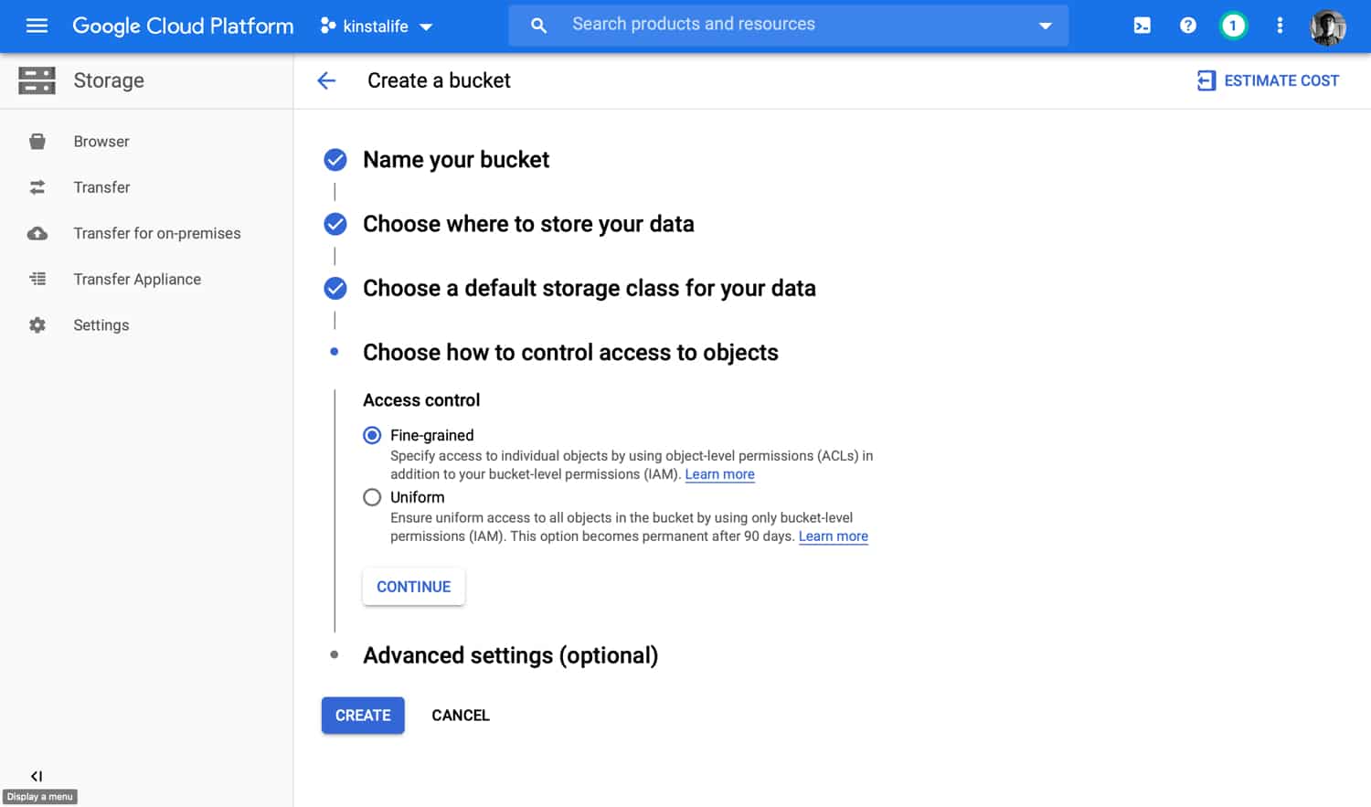
Task: Open Transfer for on-premises
Action: tap(156, 233)
